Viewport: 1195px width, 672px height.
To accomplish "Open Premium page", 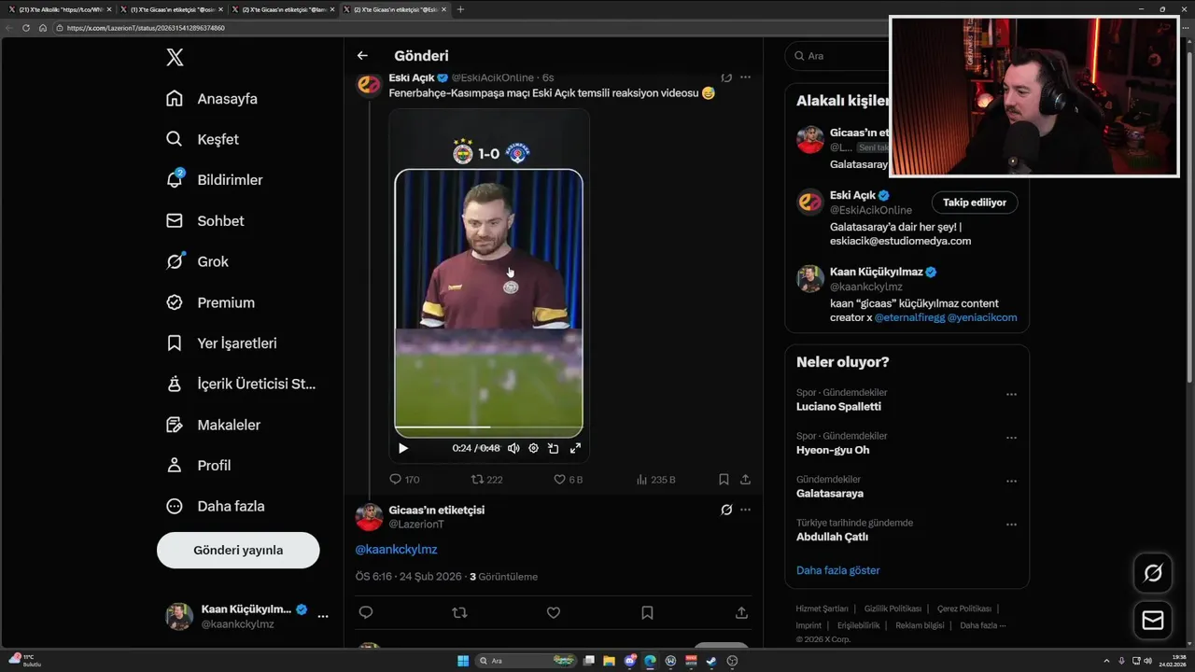I will (x=210, y=302).
